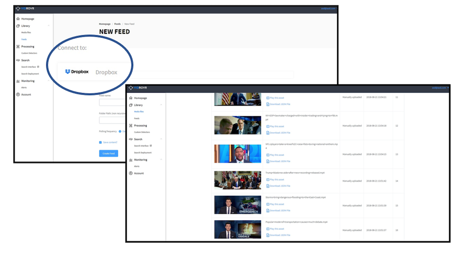The image size is (463, 259).
Task: Open the account email dropdown in the media files window header
Action: (x=439, y=88)
